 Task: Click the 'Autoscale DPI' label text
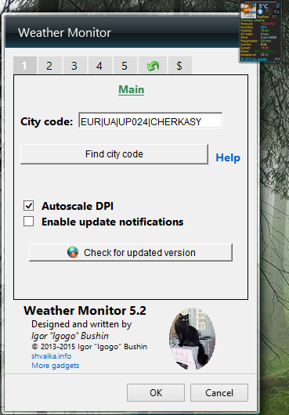78,206
